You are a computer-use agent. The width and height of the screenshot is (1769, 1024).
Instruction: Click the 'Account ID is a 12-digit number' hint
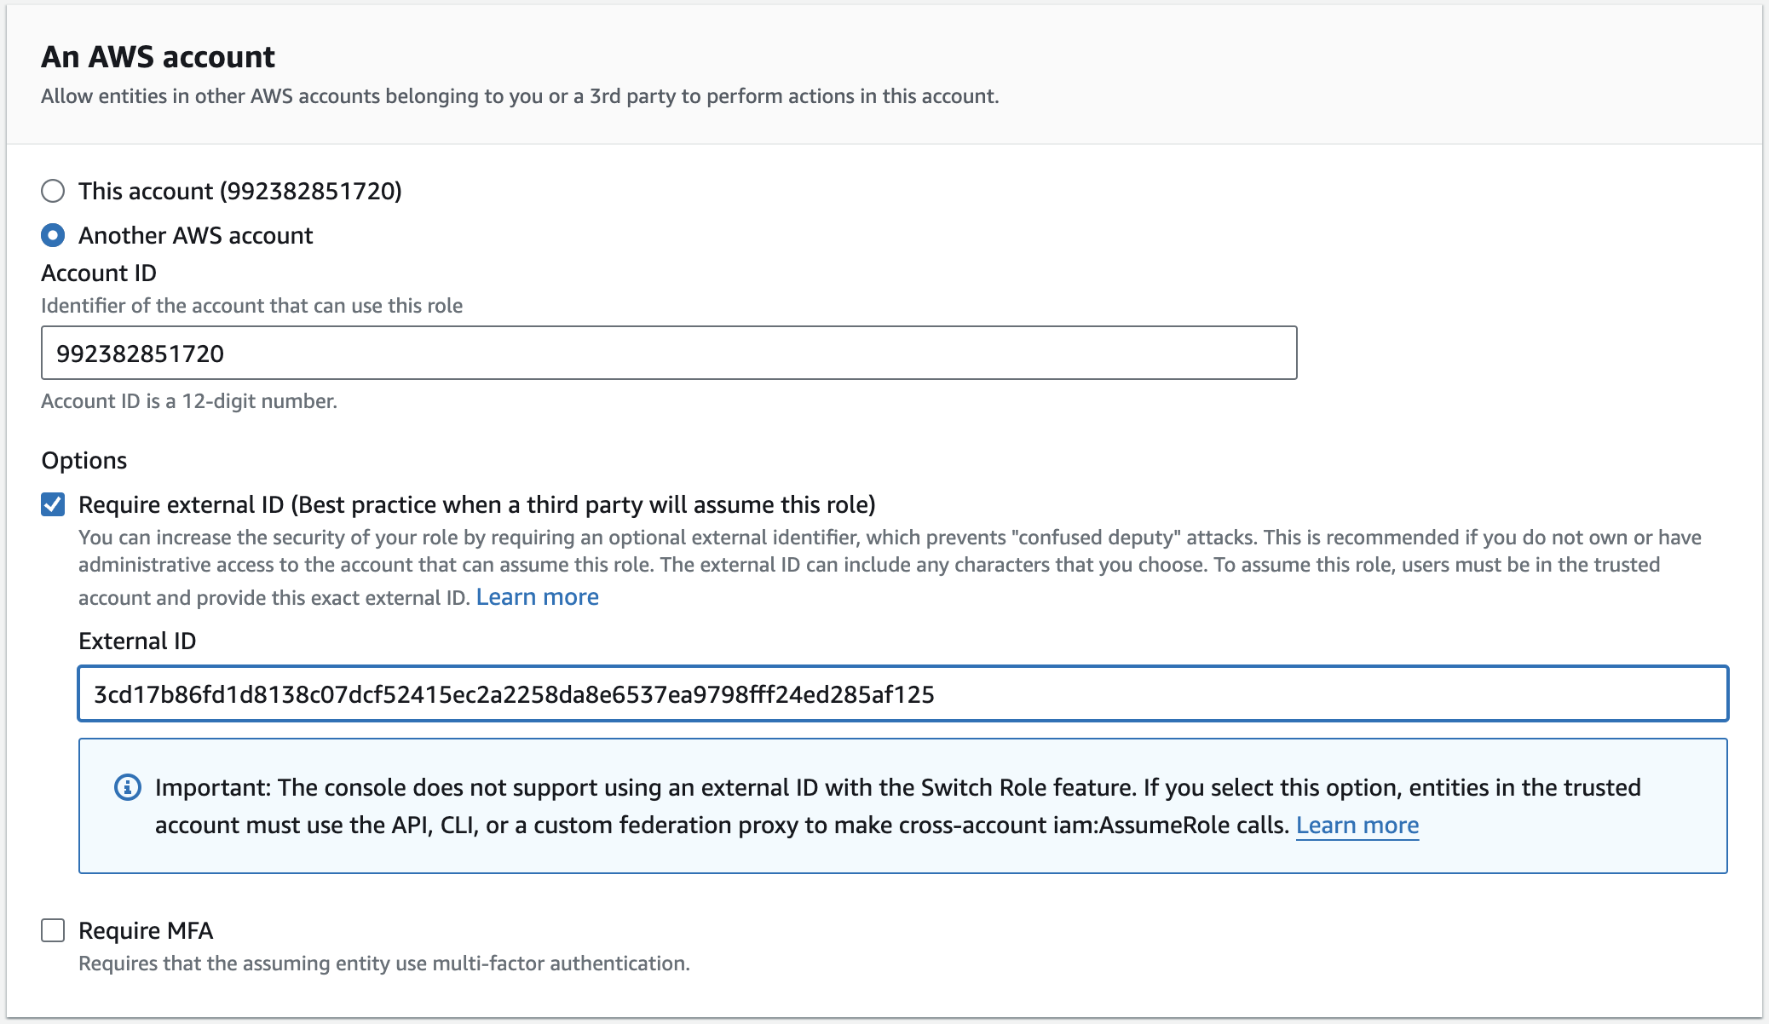pos(189,400)
